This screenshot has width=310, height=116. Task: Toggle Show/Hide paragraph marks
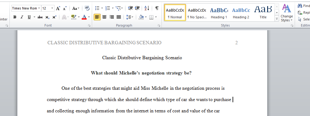(157, 8)
